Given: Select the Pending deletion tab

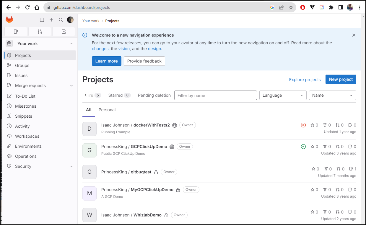Looking at the screenshot, I should pyautogui.click(x=154, y=95).
